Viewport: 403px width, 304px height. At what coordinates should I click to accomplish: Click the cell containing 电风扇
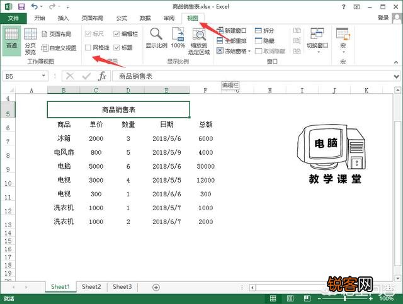coord(64,152)
